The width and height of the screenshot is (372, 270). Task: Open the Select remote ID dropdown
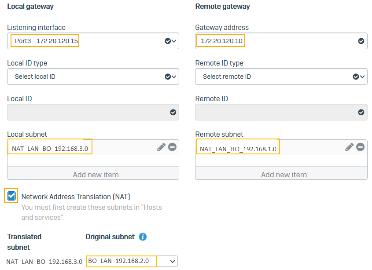362,76
